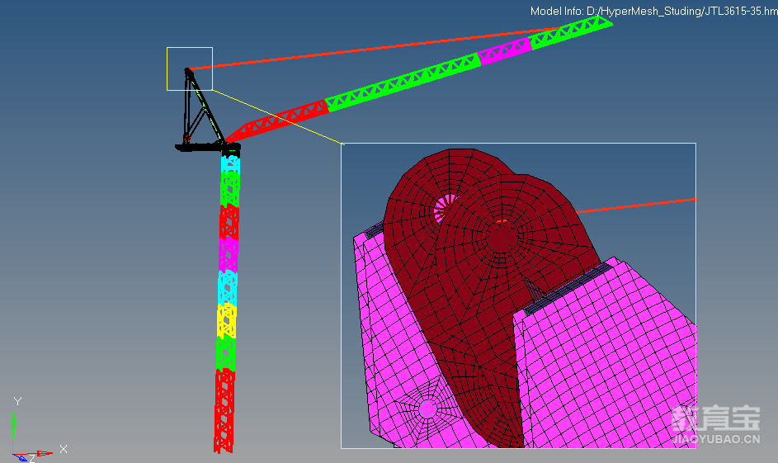
Task: Pick the yellow tower mast section
Action: coord(227,320)
